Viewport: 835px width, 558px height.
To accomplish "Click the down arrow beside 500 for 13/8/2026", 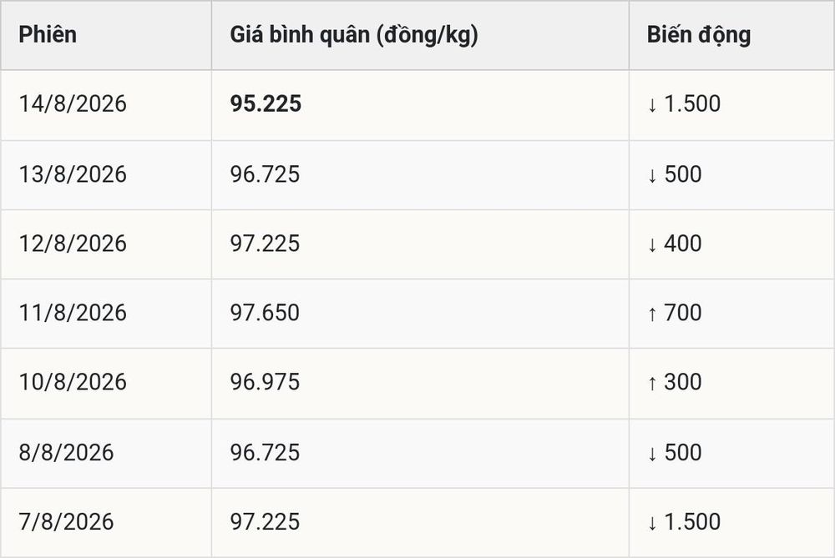I will tap(652, 175).
